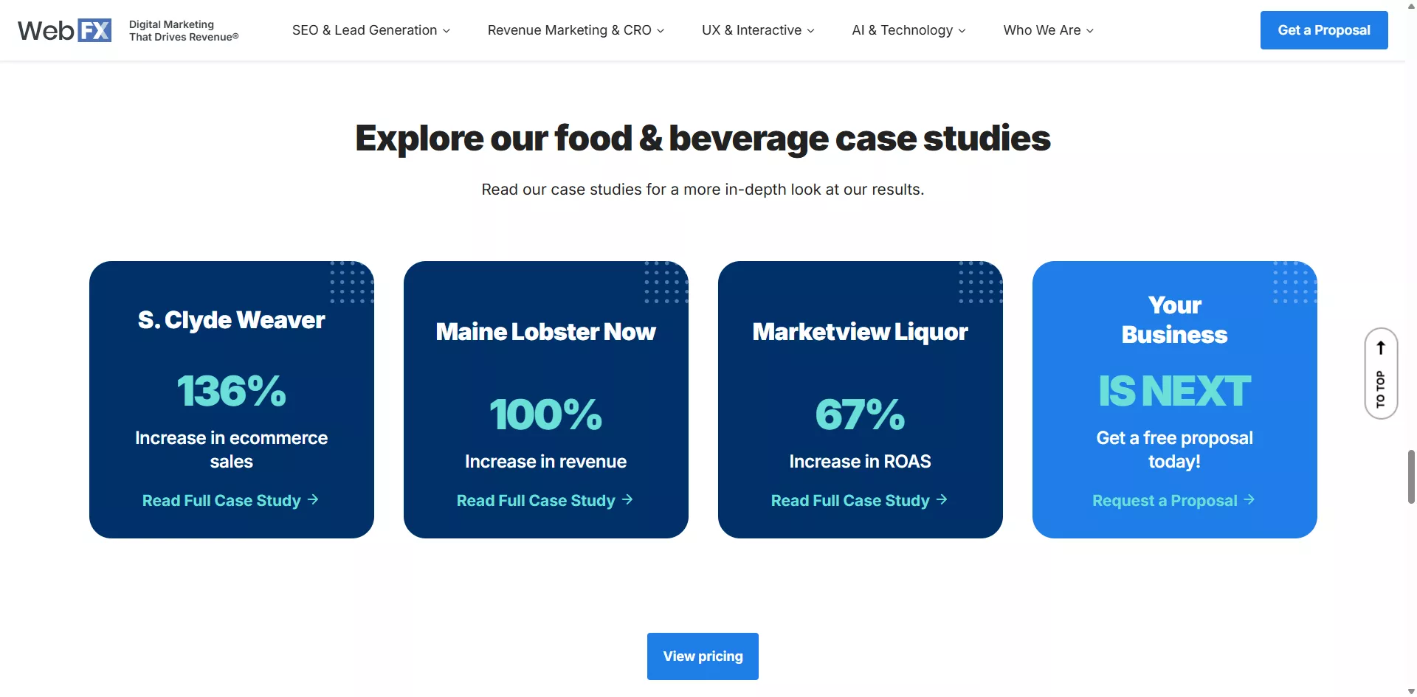The height and width of the screenshot is (697, 1417).
Task: Click the View pricing button
Action: pyautogui.click(x=702, y=656)
